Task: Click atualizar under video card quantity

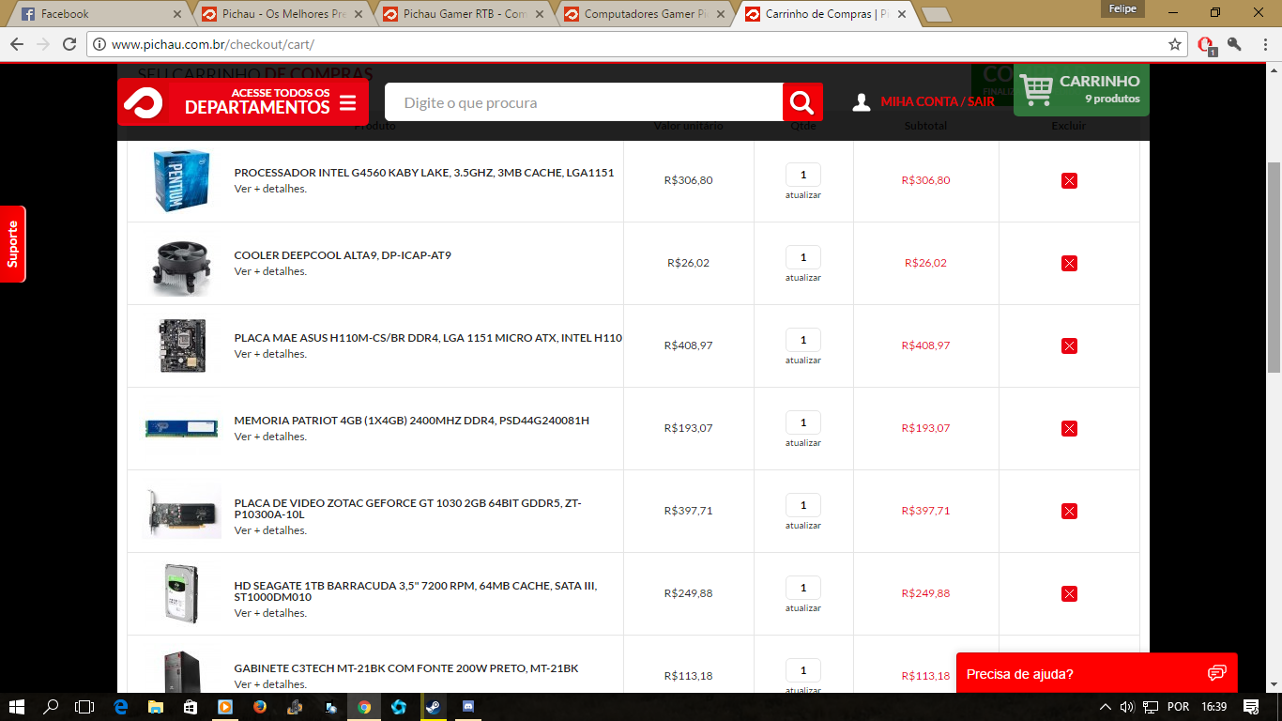Action: coord(803,526)
